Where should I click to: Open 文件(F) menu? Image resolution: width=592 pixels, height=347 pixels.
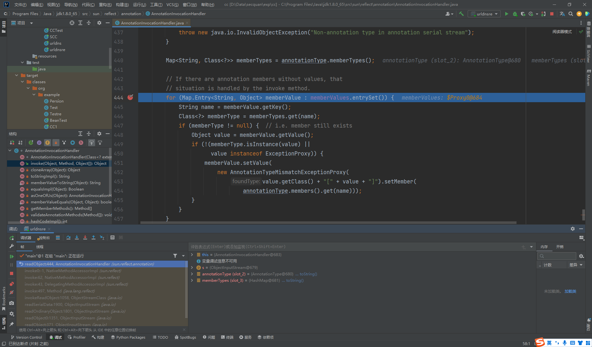pyautogui.click(x=20, y=4)
